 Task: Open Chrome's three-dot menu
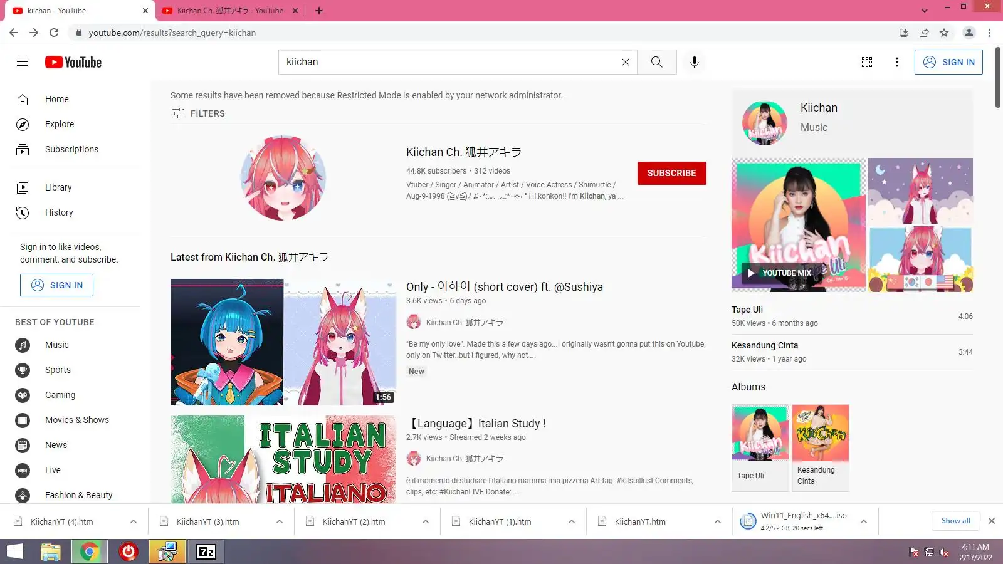click(x=989, y=33)
